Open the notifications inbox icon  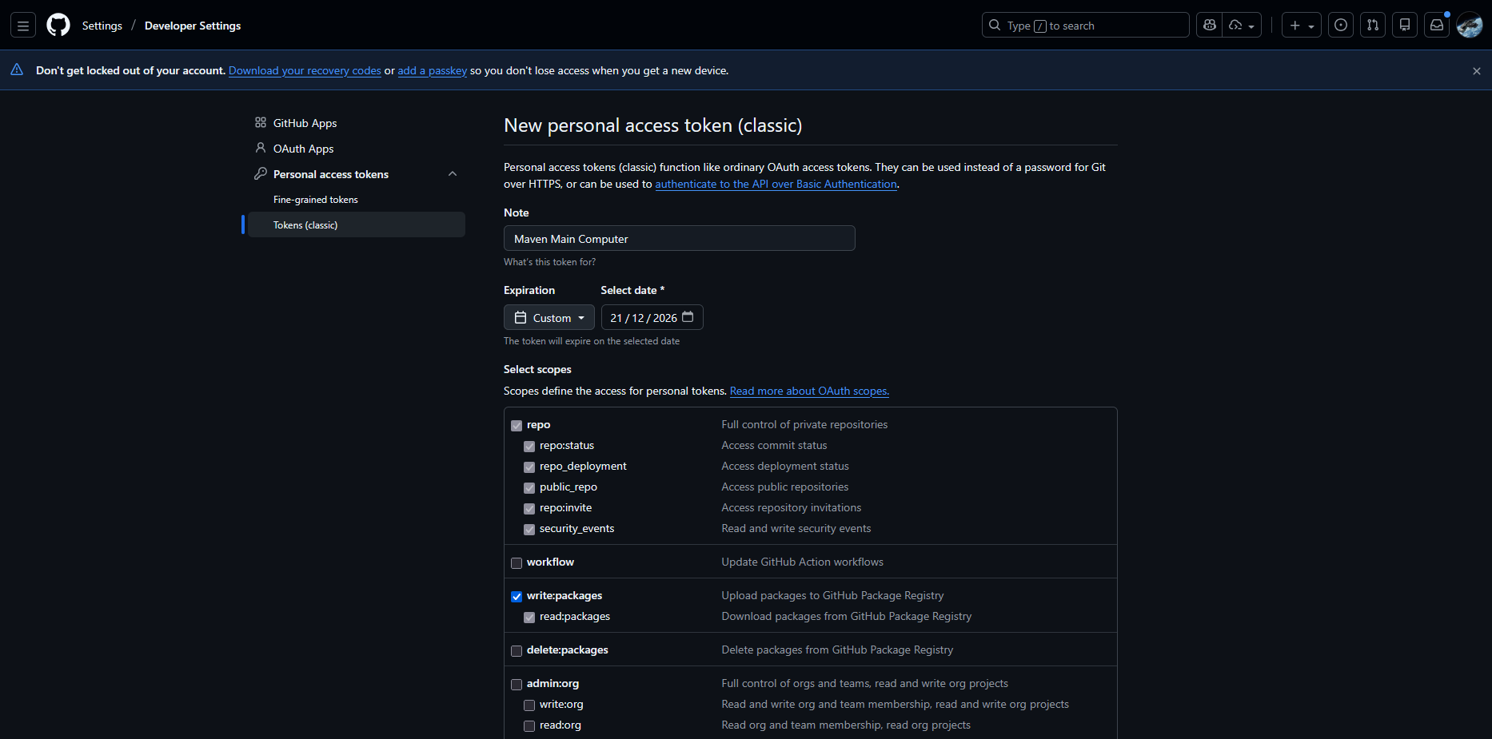[x=1437, y=26]
